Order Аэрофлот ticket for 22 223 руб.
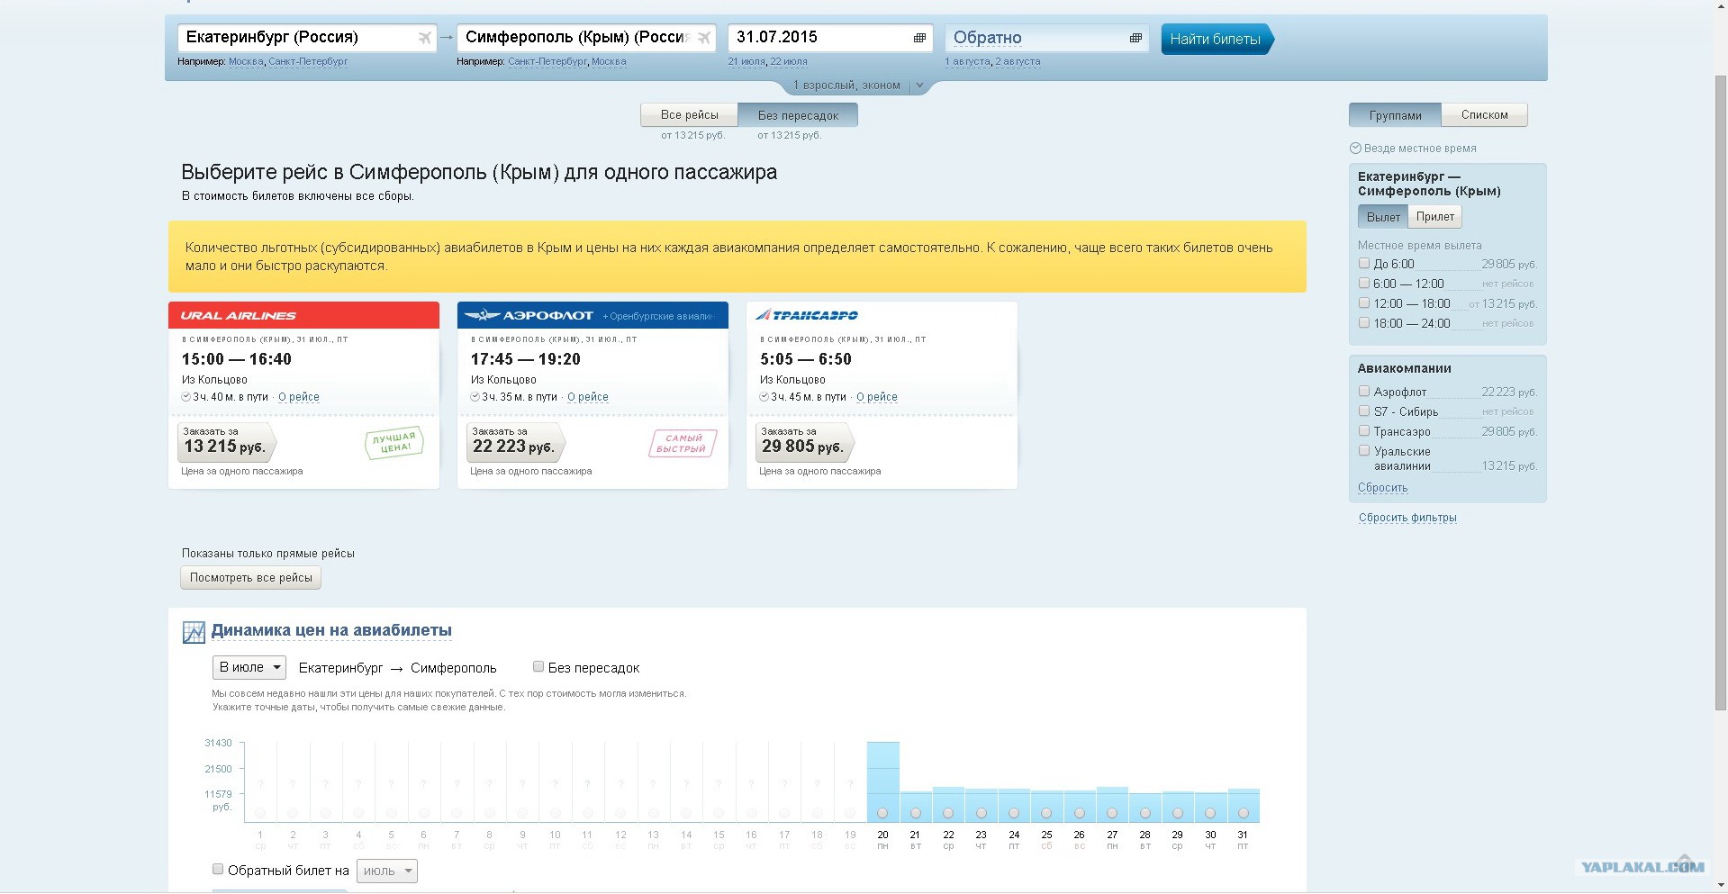Screen dimensions: 1728x894 click(515, 442)
